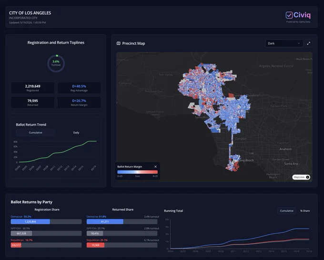
Task: Click the Ballot Returns by Party heading
Action: tap(31, 202)
